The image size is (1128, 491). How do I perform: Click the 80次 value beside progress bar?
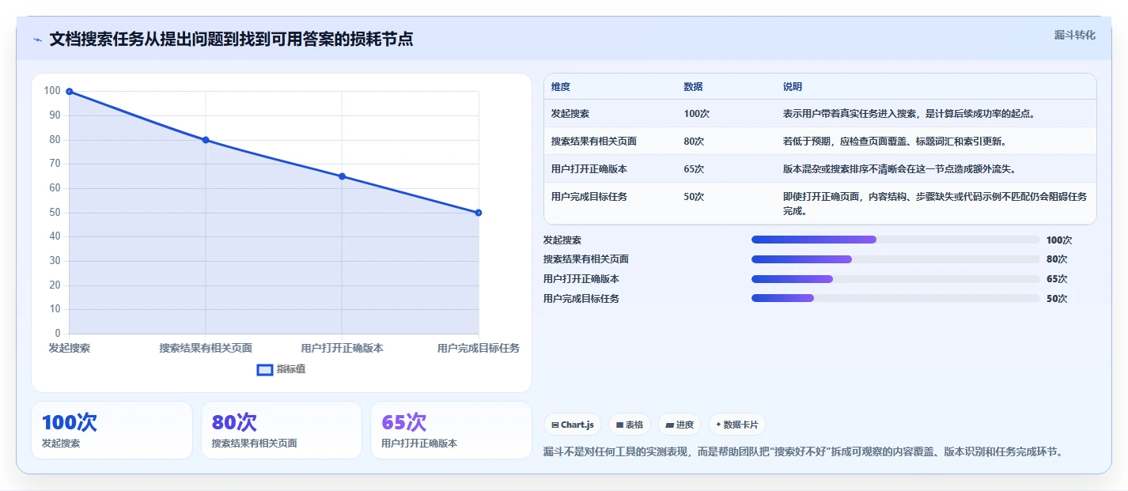[x=1057, y=259]
